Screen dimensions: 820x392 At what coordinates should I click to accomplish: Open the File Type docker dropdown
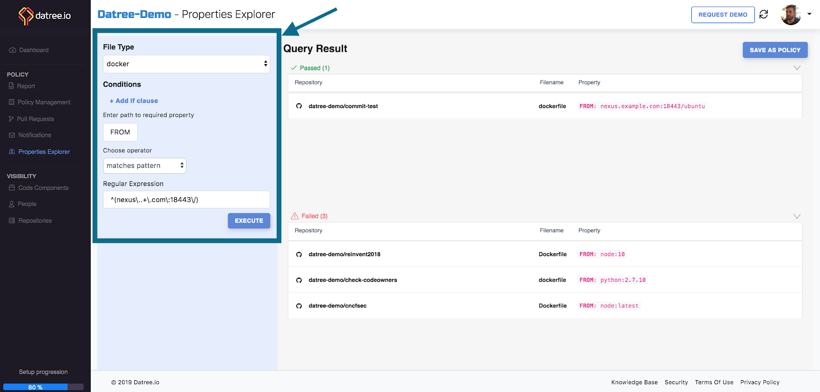(x=186, y=64)
